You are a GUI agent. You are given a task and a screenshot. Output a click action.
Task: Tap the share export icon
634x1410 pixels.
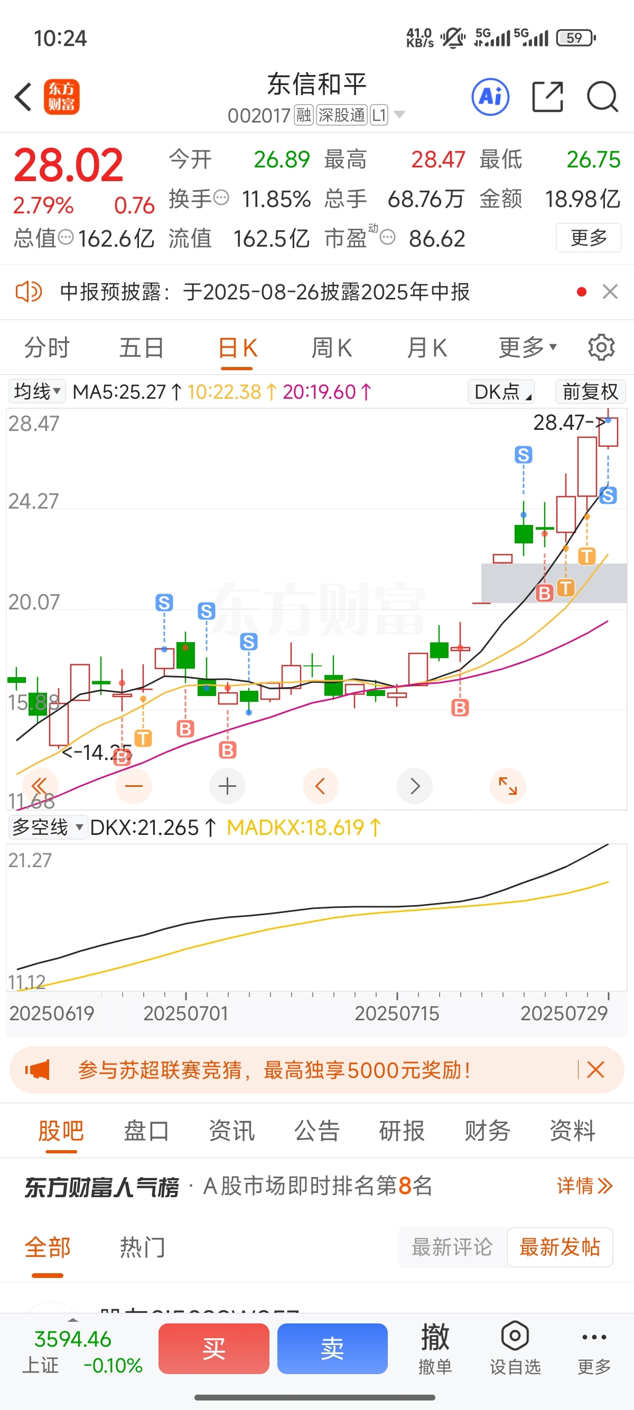[547, 97]
